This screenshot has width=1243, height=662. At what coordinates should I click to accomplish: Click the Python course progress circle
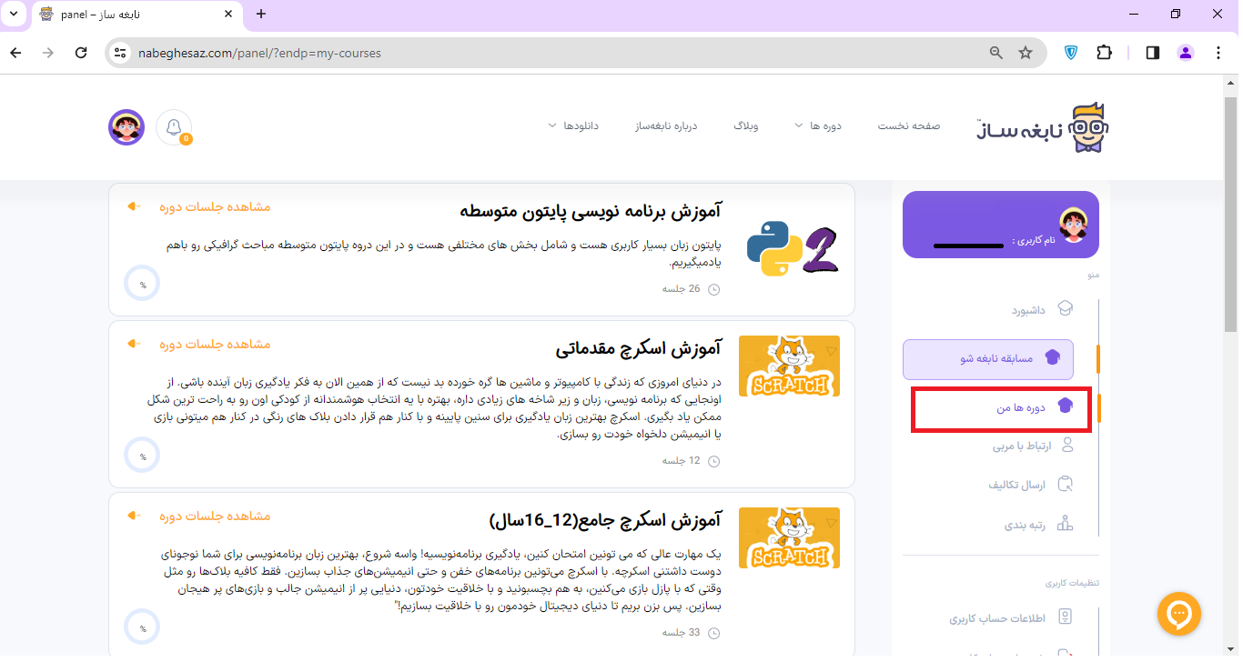(142, 284)
